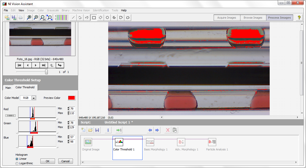This screenshot has height=168, width=306.
Task: Choose the Line ROI tool
Action: 73,18
